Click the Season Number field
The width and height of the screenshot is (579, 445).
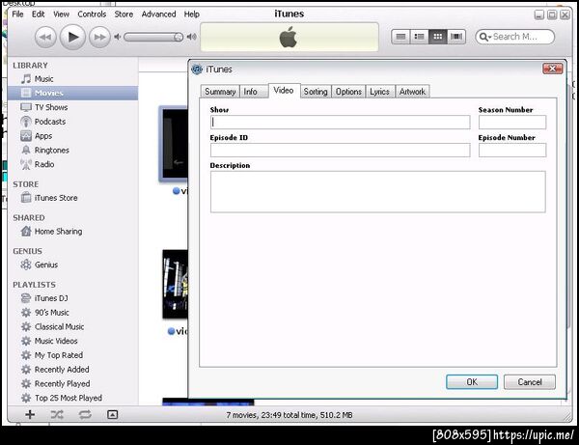(512, 123)
